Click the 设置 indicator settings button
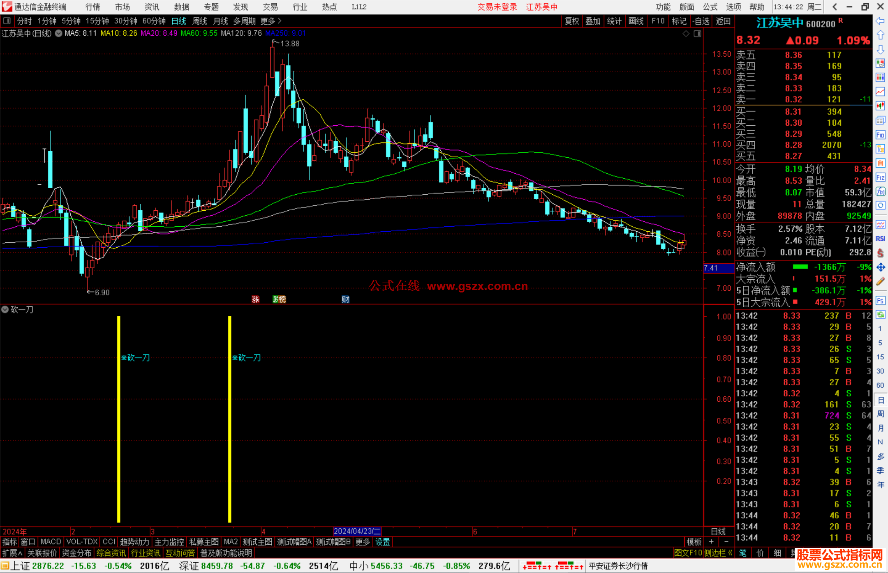This screenshot has height=573, width=888. click(382, 542)
